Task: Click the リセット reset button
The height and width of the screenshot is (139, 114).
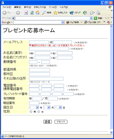Action: point(61,122)
